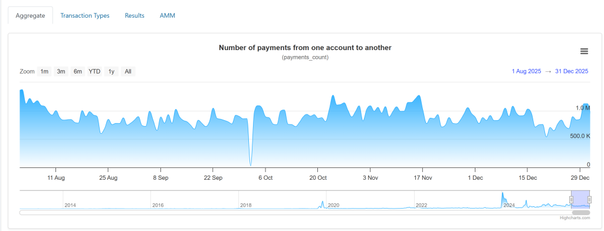
Task: Open the AMM tab
Action: click(x=167, y=15)
